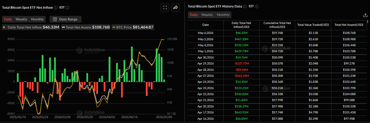Switch chart to Monthly view
Screen dimensions: 370x123
(37, 19)
